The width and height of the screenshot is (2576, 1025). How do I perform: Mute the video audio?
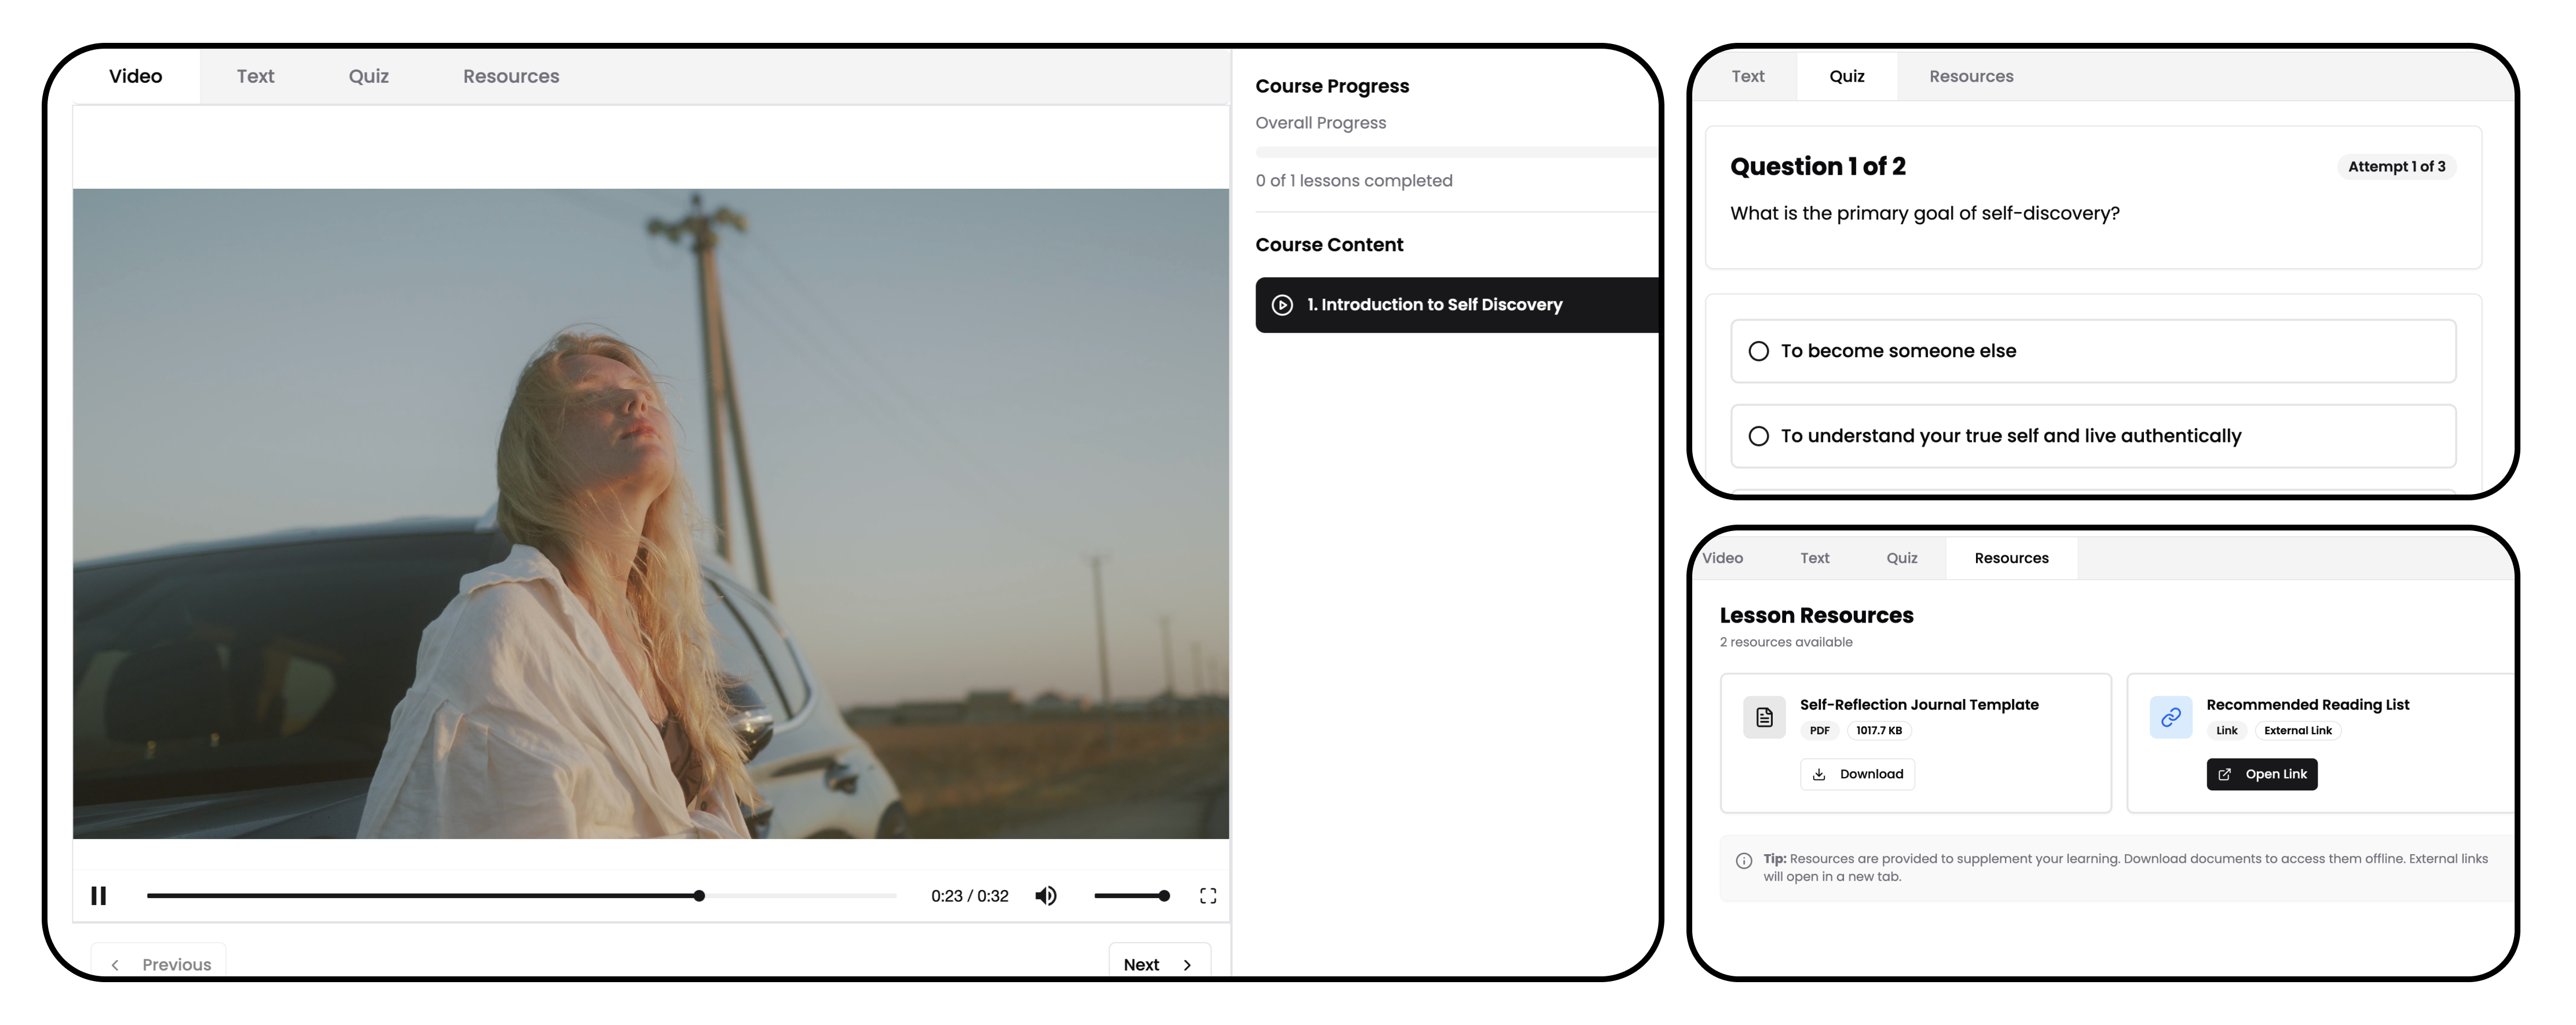(x=1046, y=895)
